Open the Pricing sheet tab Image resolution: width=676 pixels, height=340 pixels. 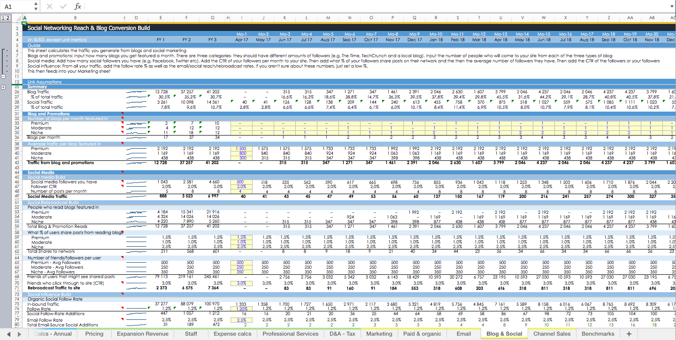(94, 334)
